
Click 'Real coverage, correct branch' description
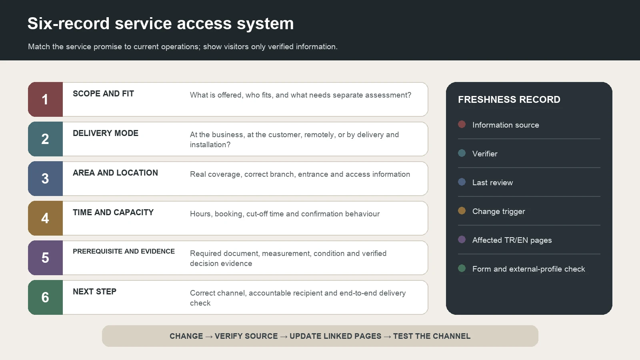click(300, 174)
